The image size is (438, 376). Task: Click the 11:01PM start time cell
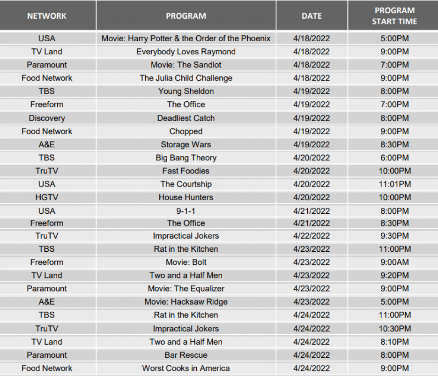click(x=394, y=184)
